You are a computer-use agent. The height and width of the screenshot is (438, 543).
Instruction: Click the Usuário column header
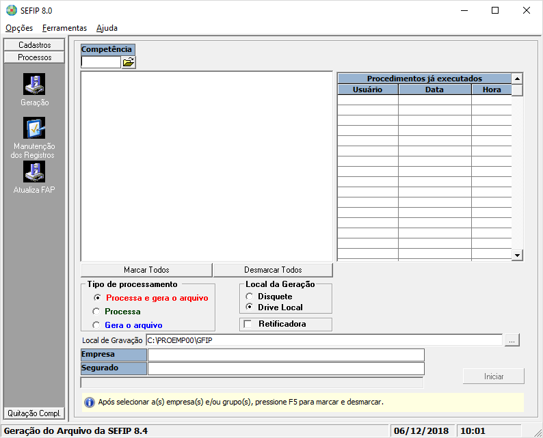coord(367,90)
